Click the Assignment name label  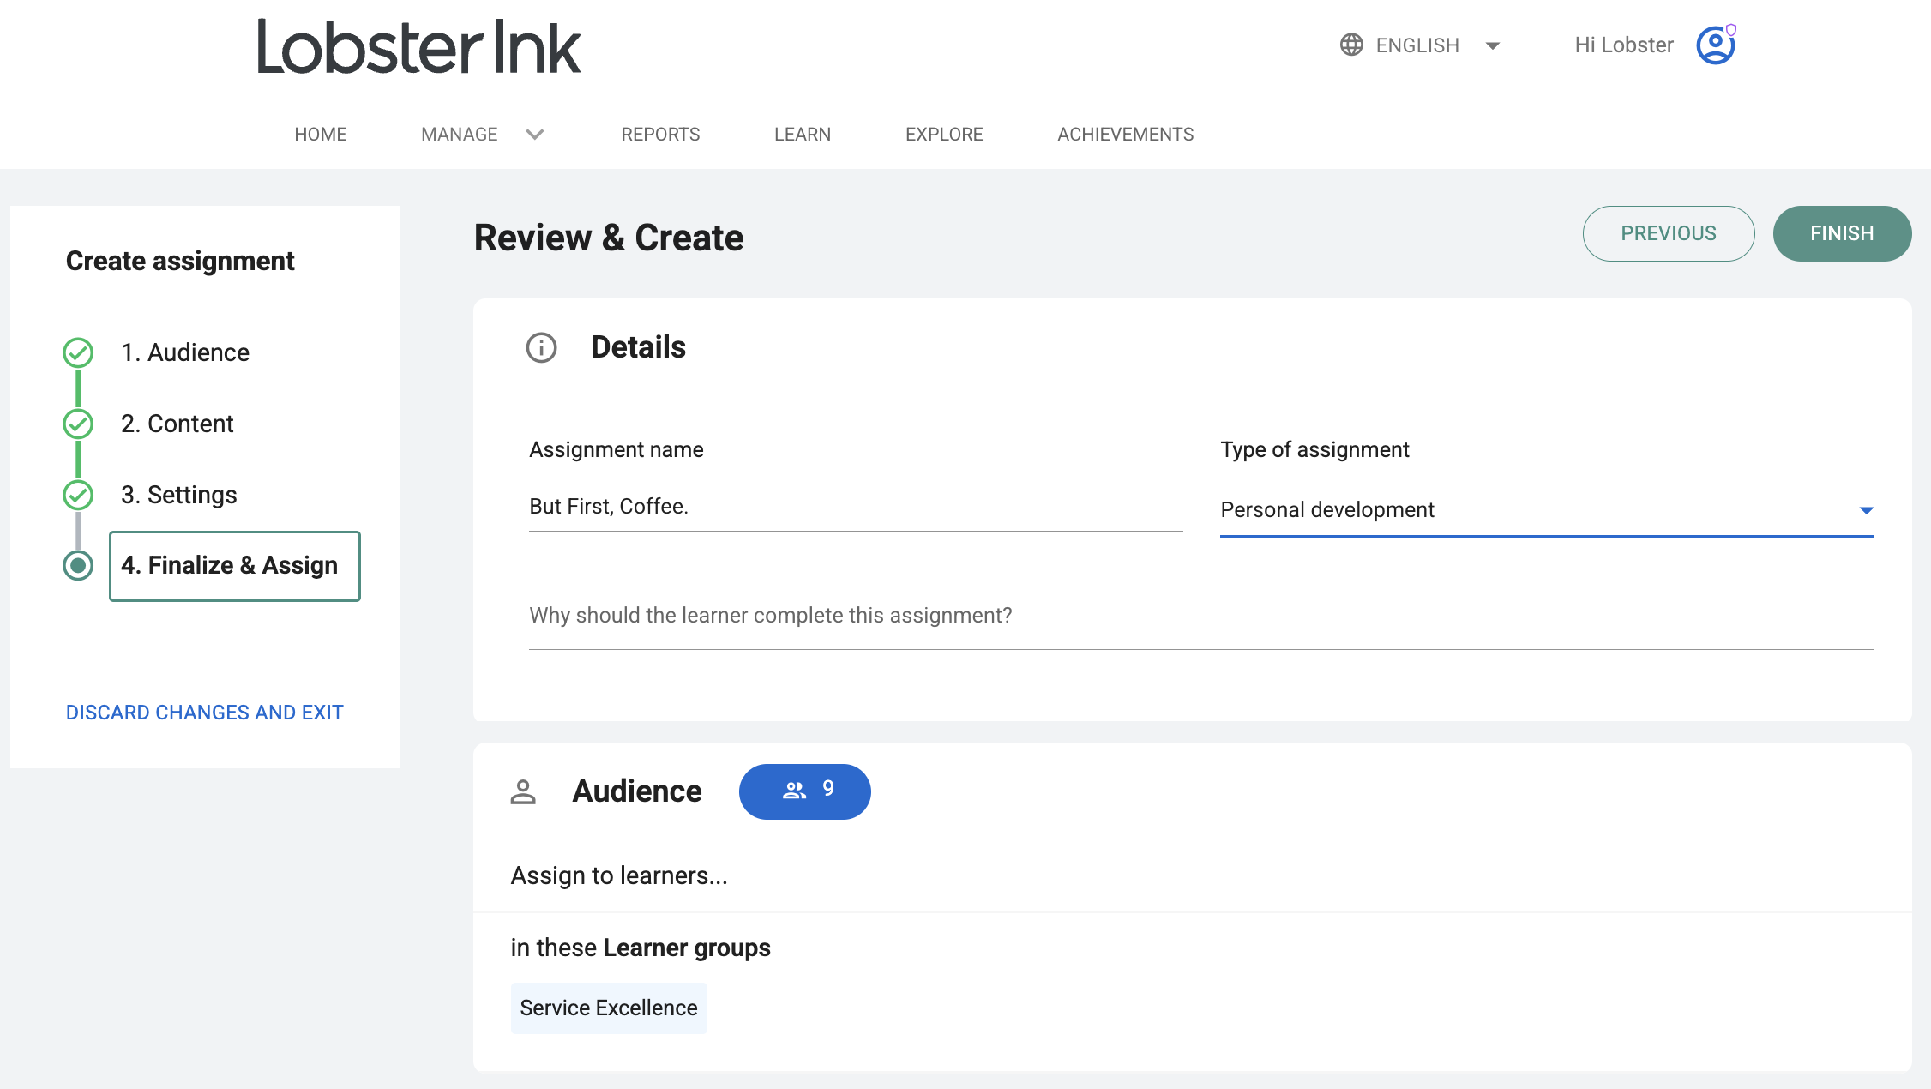coord(616,449)
